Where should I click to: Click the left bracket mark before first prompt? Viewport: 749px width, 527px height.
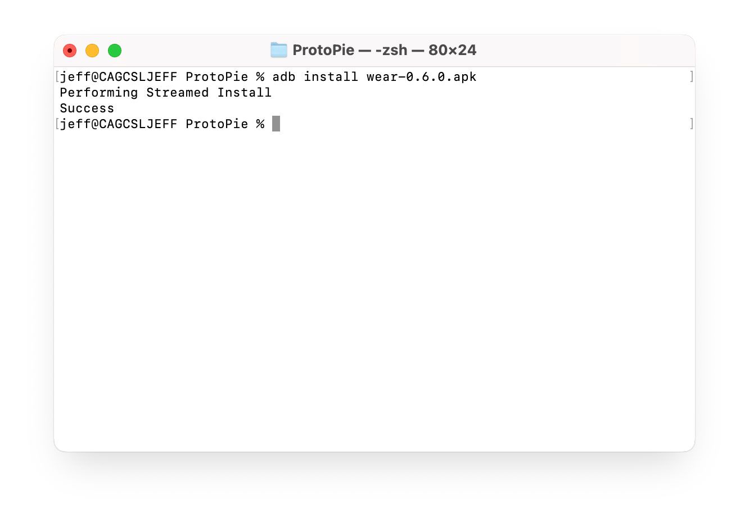pos(57,76)
